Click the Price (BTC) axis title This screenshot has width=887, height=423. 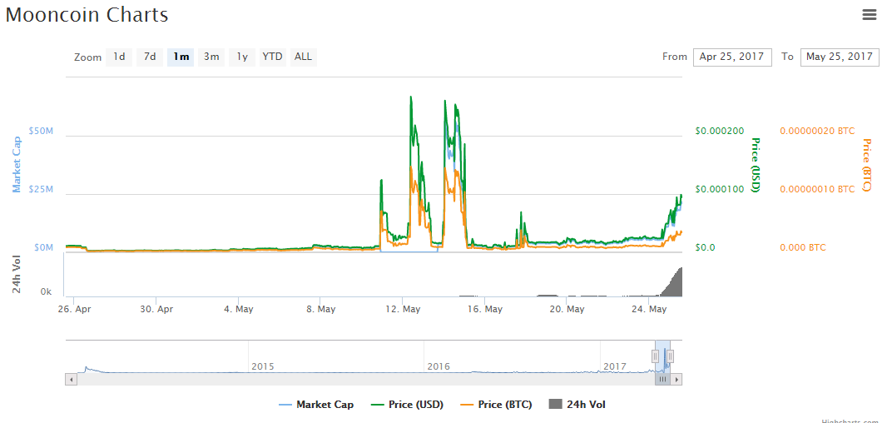tap(866, 165)
